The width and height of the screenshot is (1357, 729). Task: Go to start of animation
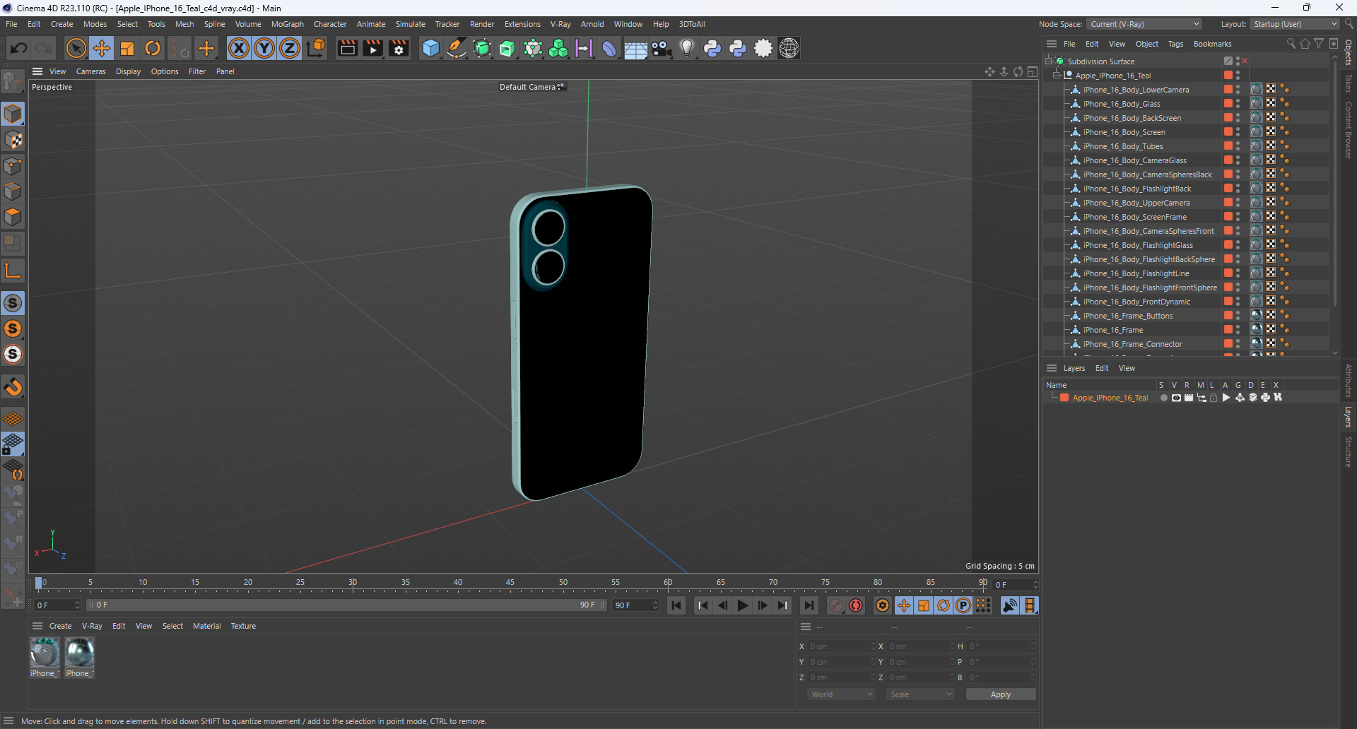pos(676,605)
